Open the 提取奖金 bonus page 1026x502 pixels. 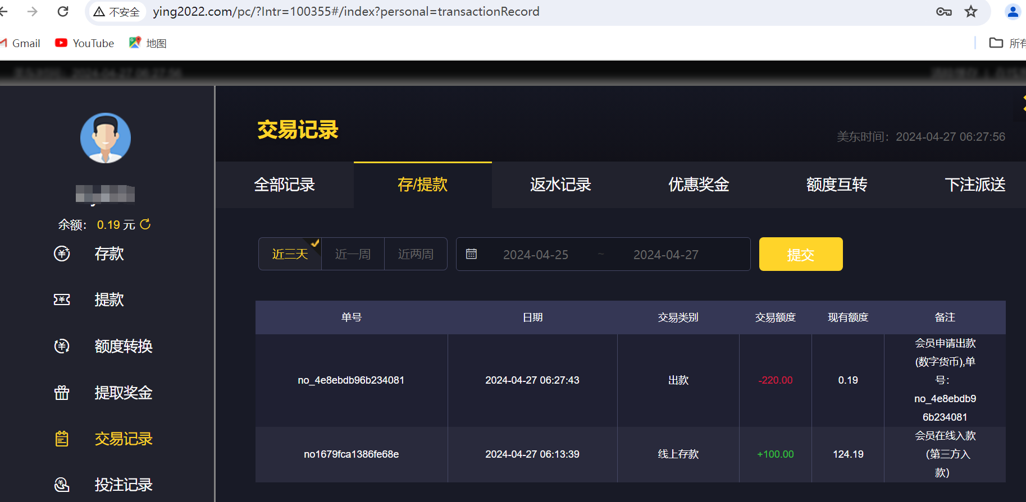coord(123,393)
